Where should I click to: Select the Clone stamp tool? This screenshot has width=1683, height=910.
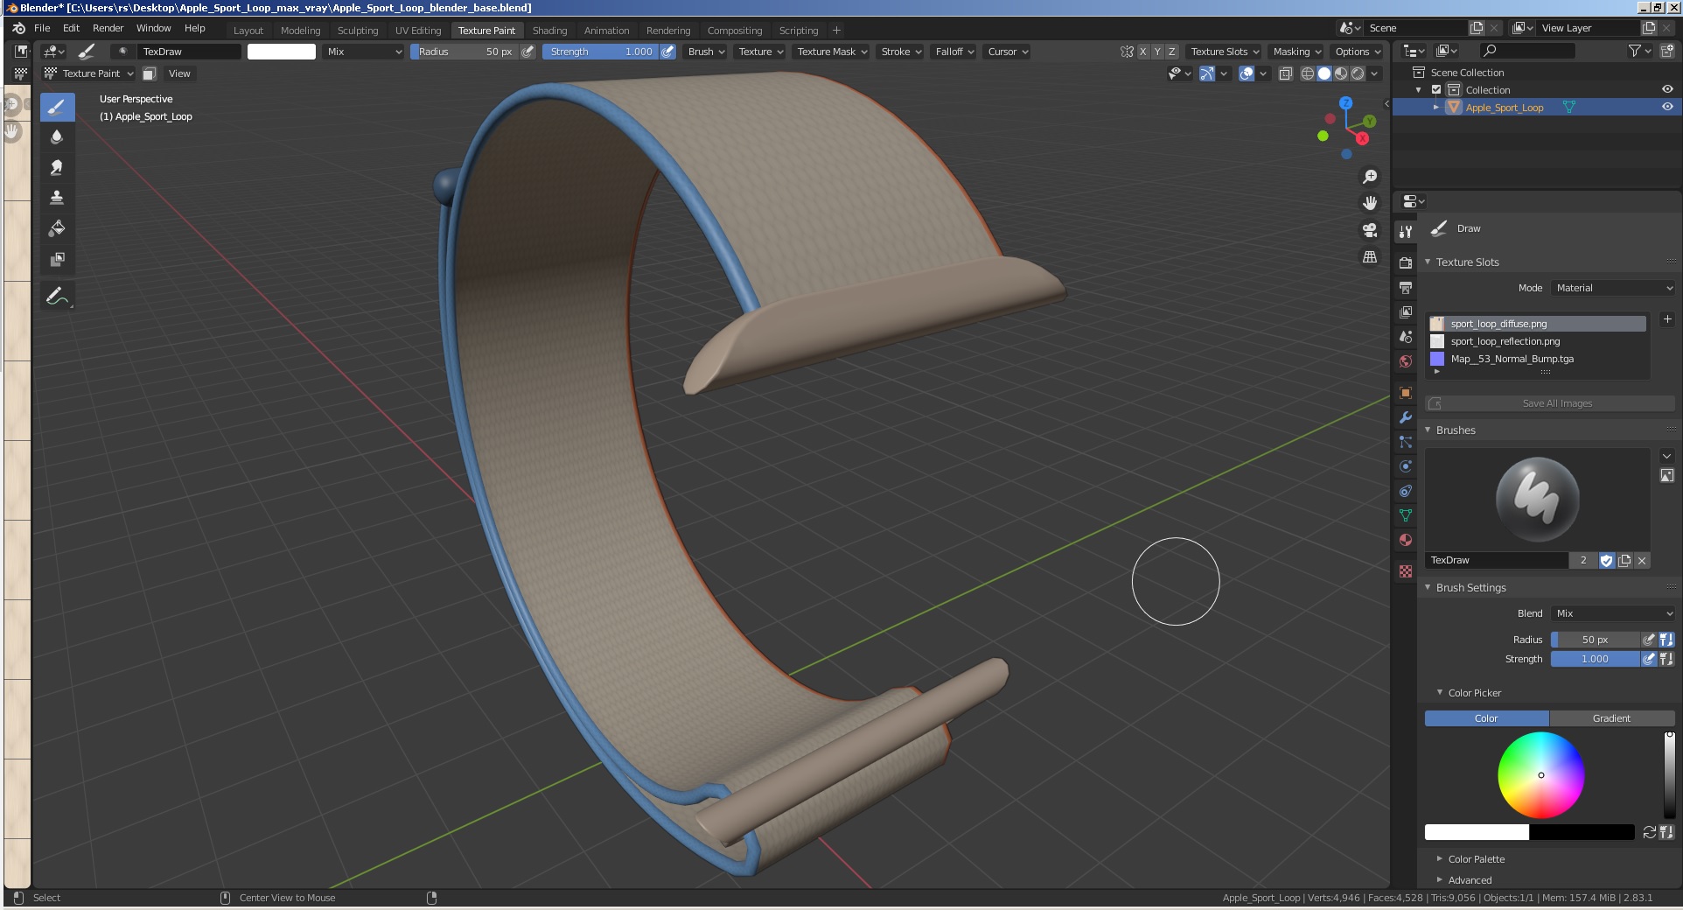tap(57, 198)
